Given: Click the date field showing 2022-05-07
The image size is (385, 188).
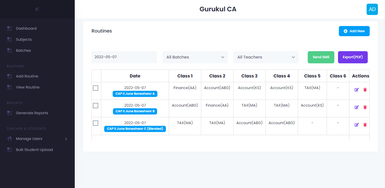Looking at the screenshot, I should (124, 57).
